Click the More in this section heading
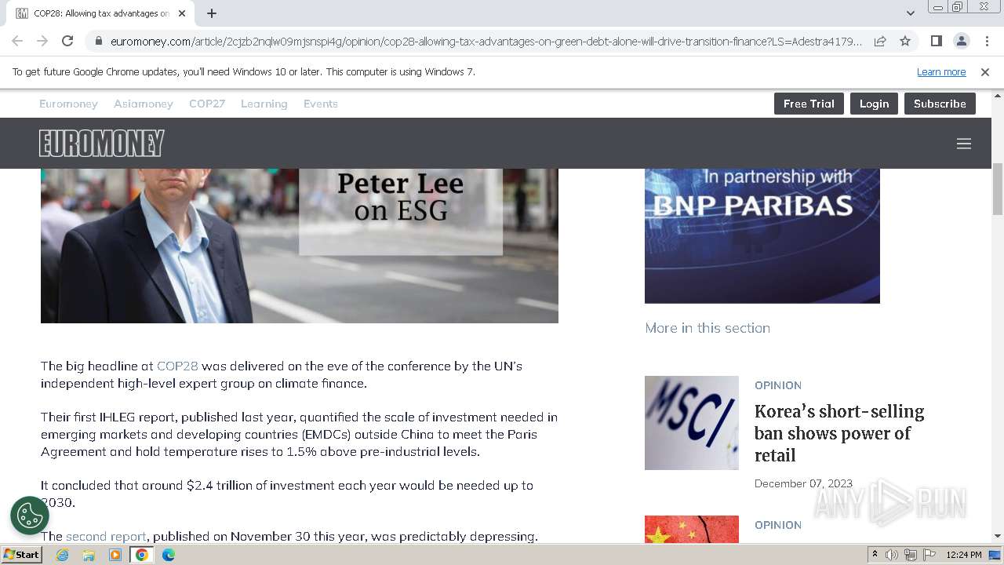This screenshot has width=1004, height=565. [708, 328]
